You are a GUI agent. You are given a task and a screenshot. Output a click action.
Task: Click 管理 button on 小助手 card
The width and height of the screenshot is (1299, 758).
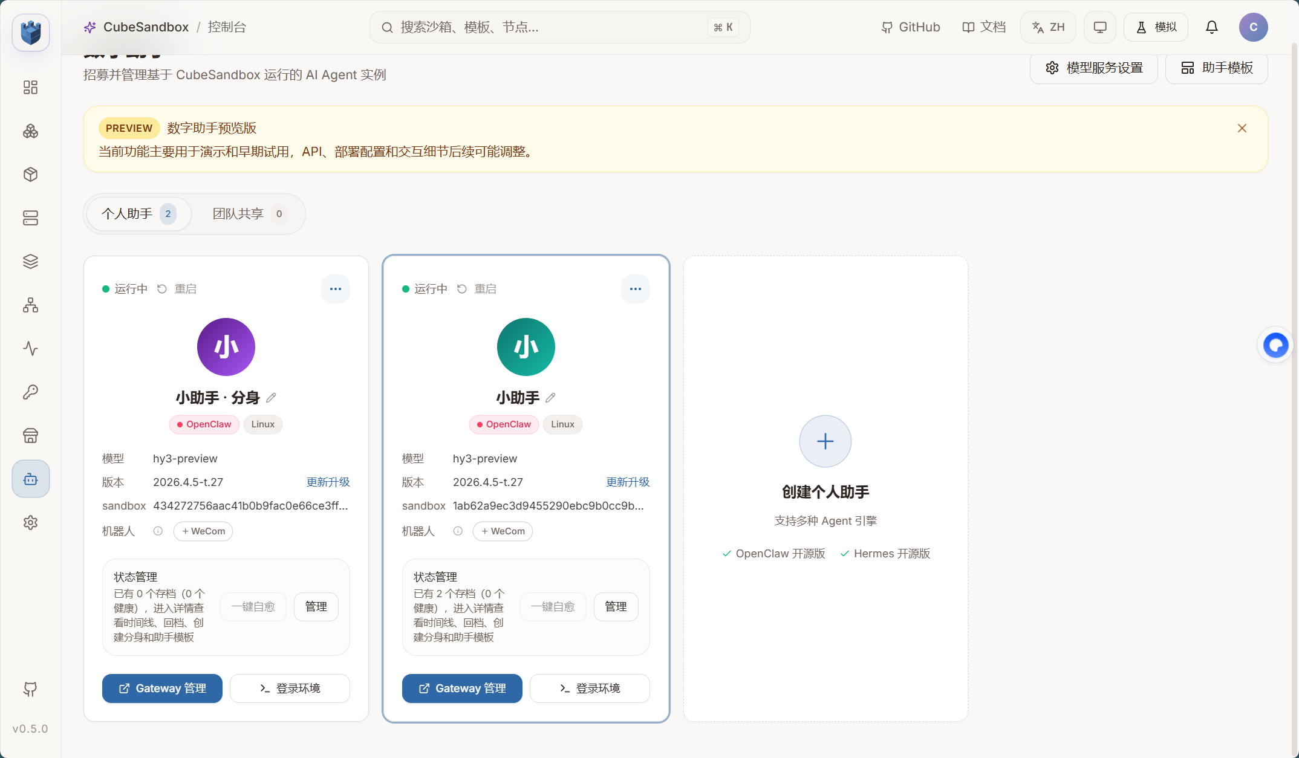click(x=616, y=607)
